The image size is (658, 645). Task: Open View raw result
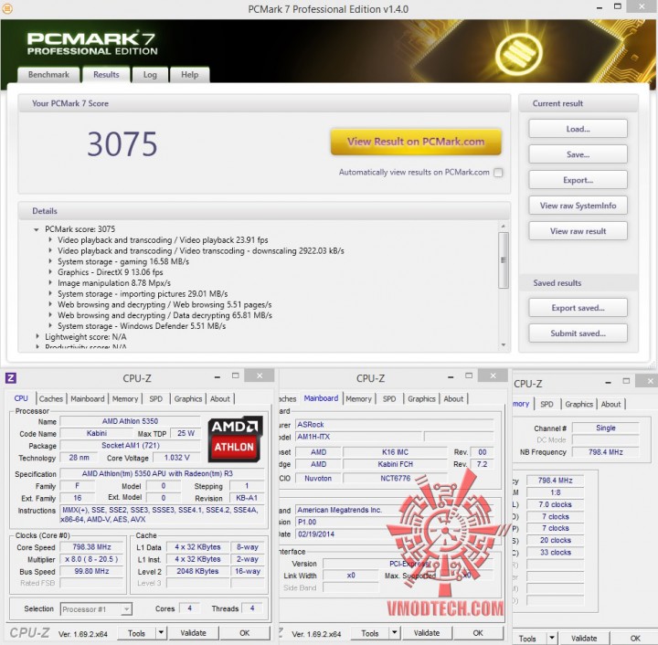click(578, 231)
